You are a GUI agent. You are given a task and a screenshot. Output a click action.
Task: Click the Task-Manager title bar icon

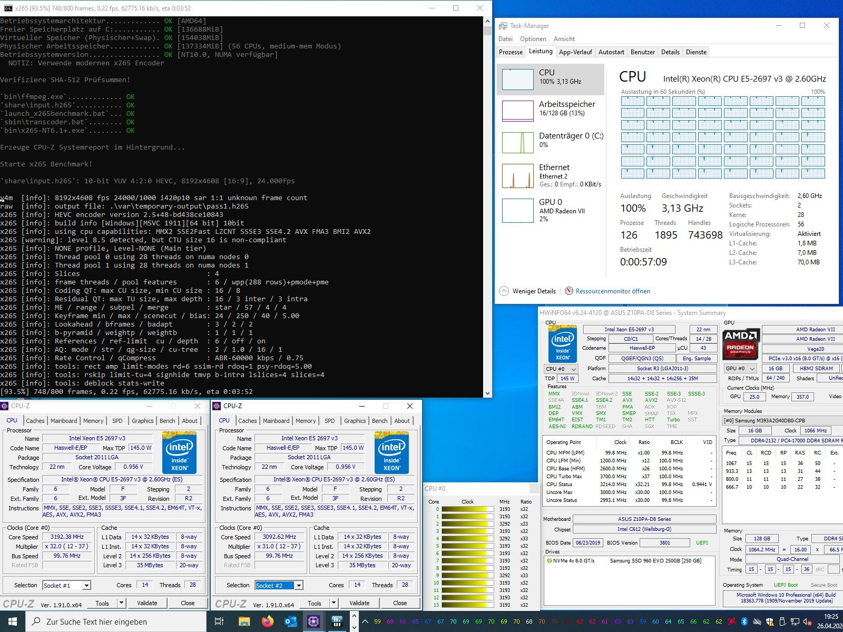pos(503,25)
